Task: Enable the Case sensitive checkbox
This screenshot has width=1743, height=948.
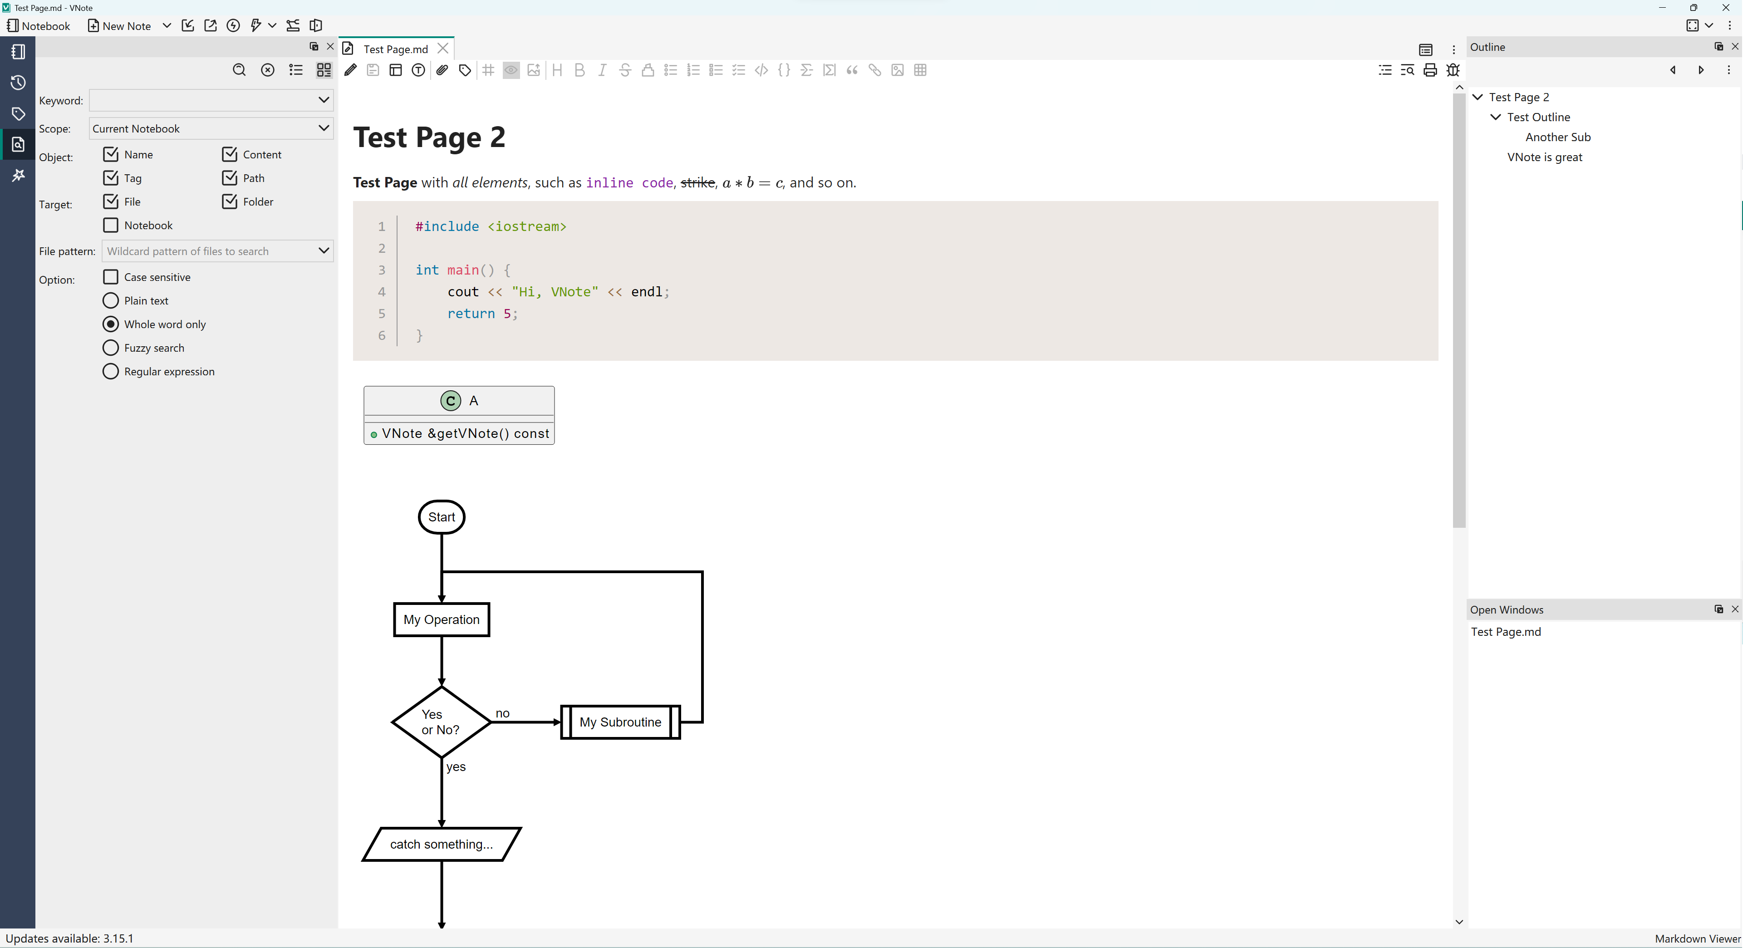Action: (111, 277)
